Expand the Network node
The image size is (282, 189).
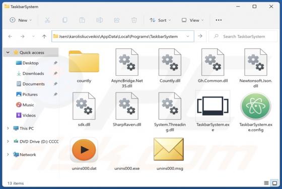coord(8,154)
